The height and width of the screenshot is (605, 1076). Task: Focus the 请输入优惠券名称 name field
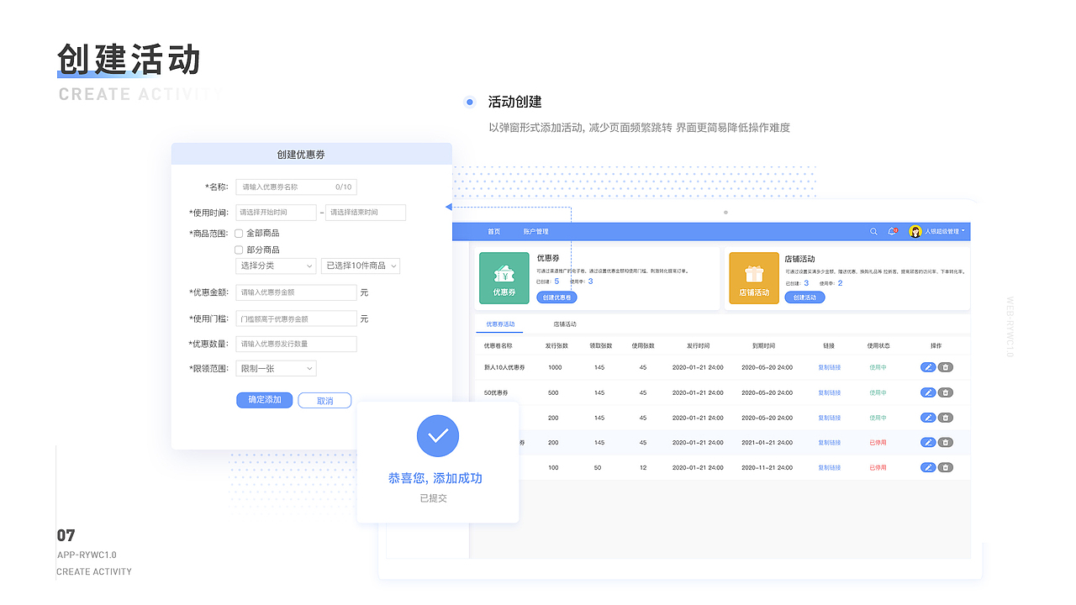click(x=296, y=187)
